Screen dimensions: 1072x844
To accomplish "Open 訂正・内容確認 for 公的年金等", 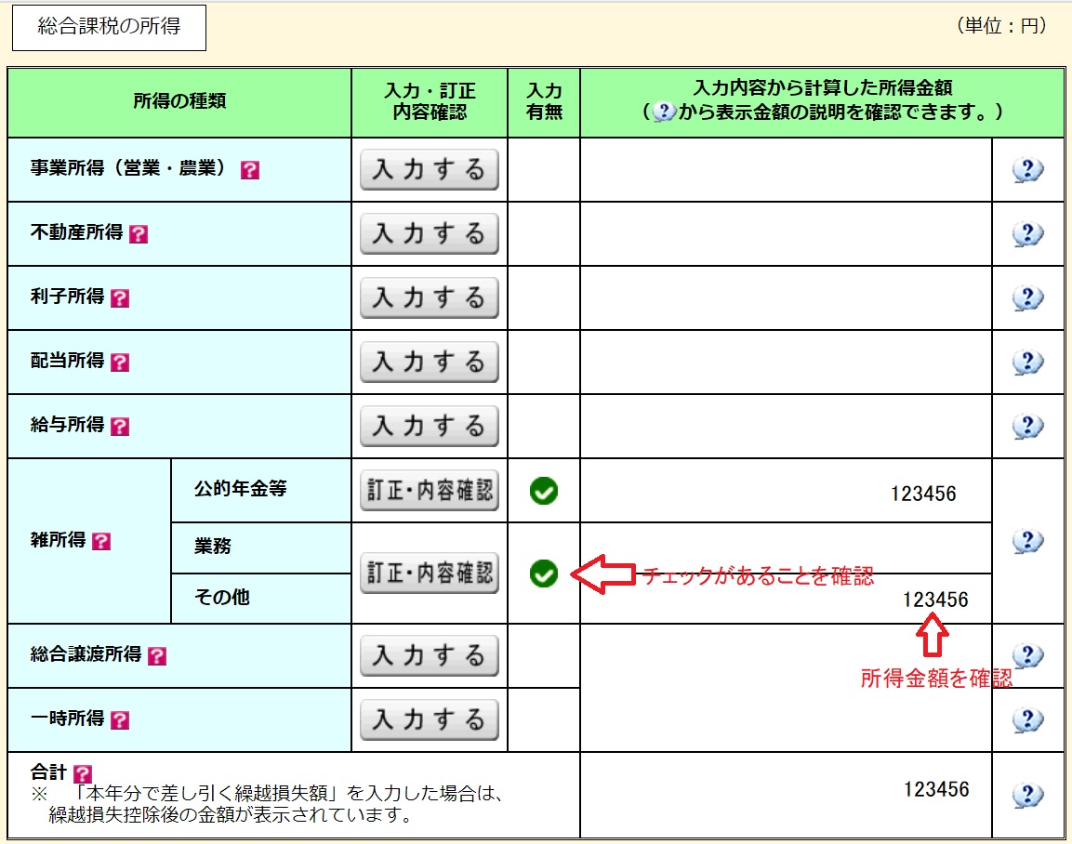I will pos(429,490).
